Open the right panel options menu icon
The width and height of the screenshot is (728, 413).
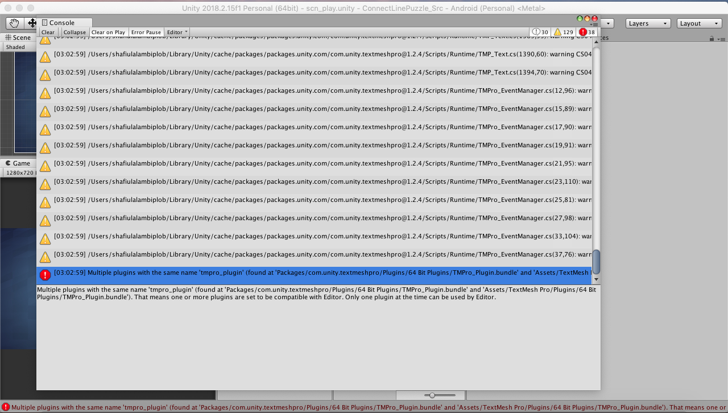(x=721, y=39)
